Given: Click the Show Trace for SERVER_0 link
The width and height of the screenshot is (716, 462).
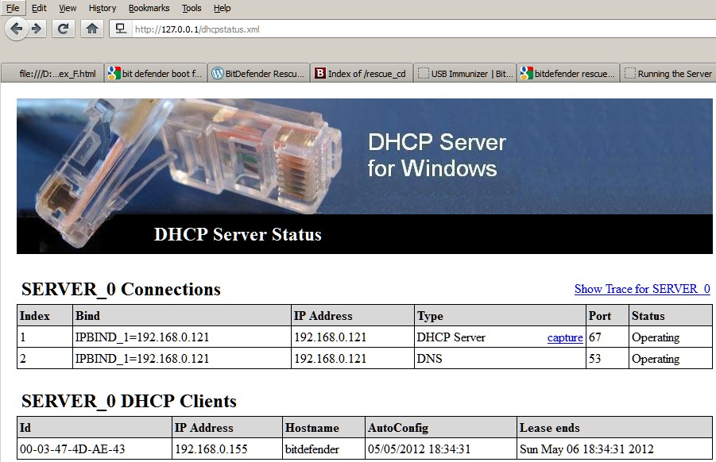Looking at the screenshot, I should [642, 289].
